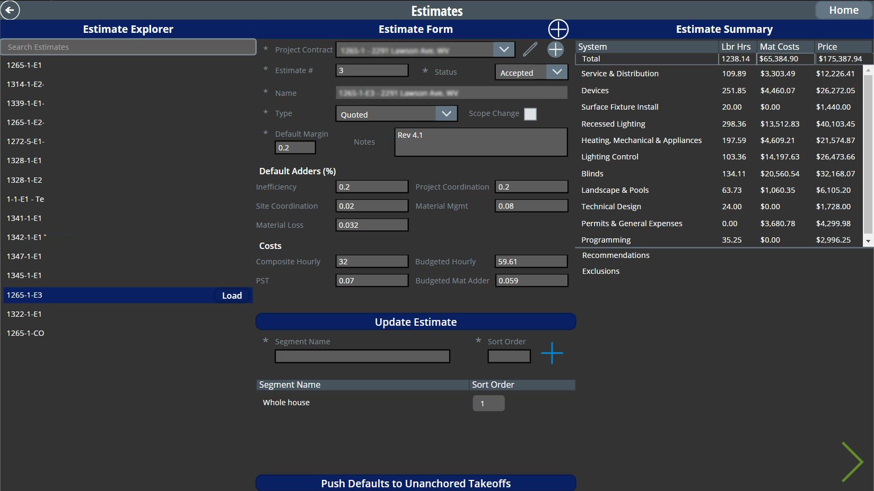Click the plus icon beside Estimate Form header
The image size is (874, 491).
[x=558, y=29]
